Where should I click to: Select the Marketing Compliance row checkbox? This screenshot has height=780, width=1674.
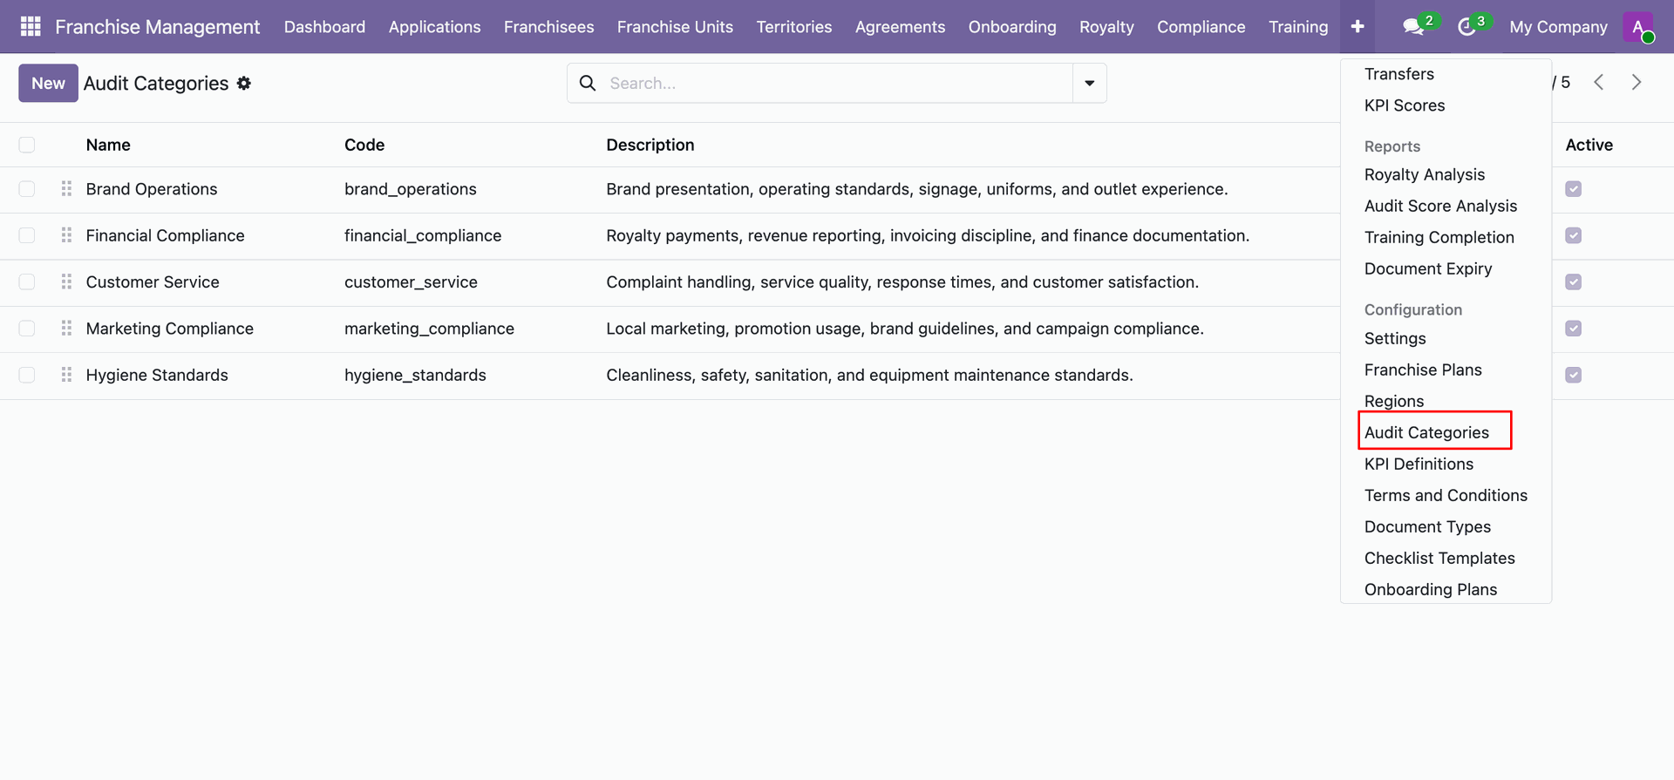pos(27,329)
